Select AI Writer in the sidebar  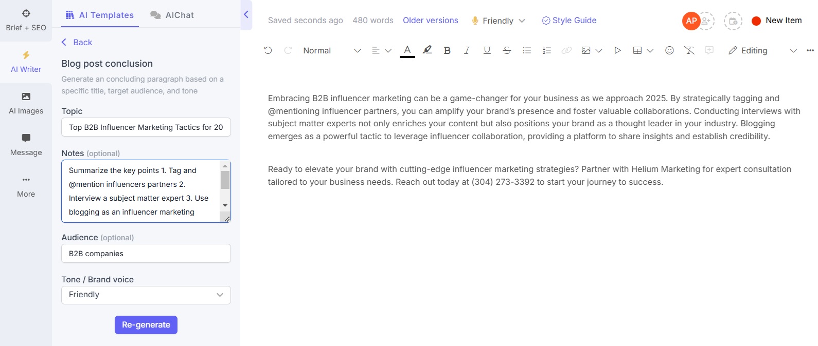click(26, 62)
